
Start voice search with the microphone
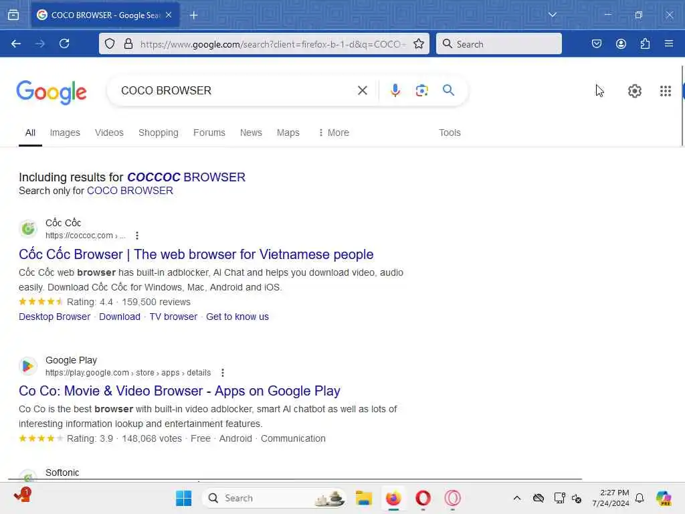[395, 90]
